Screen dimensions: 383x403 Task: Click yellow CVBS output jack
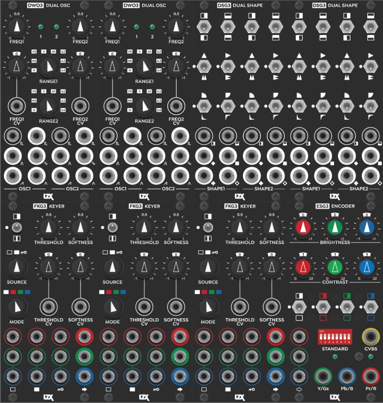coord(371,337)
